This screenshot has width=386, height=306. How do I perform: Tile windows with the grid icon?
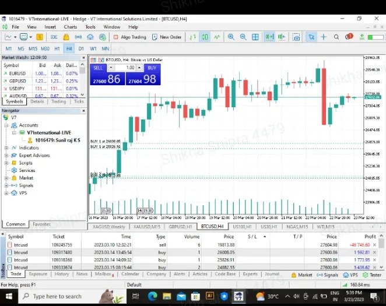(x=255, y=37)
